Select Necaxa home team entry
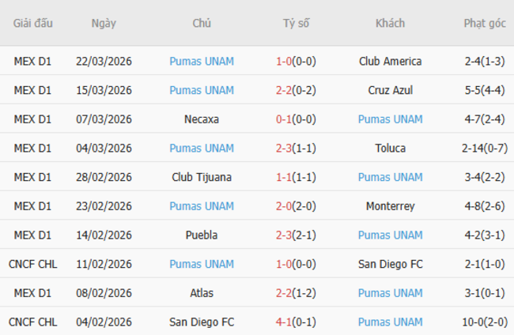This screenshot has width=514, height=335. pos(201,119)
